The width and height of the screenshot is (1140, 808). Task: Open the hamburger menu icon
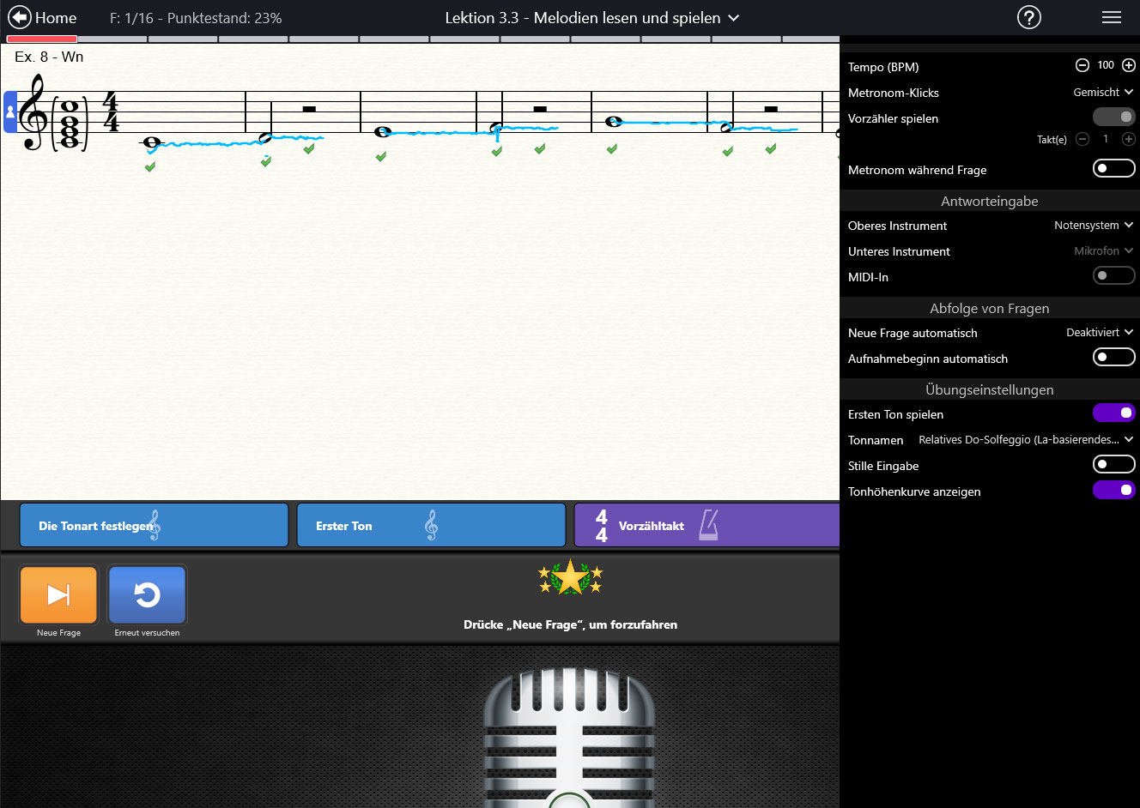click(x=1111, y=17)
